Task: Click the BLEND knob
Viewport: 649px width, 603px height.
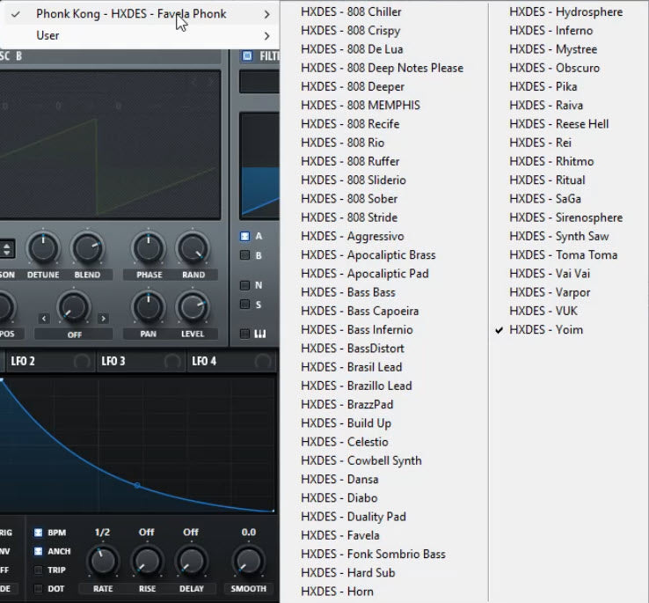Action: point(87,249)
